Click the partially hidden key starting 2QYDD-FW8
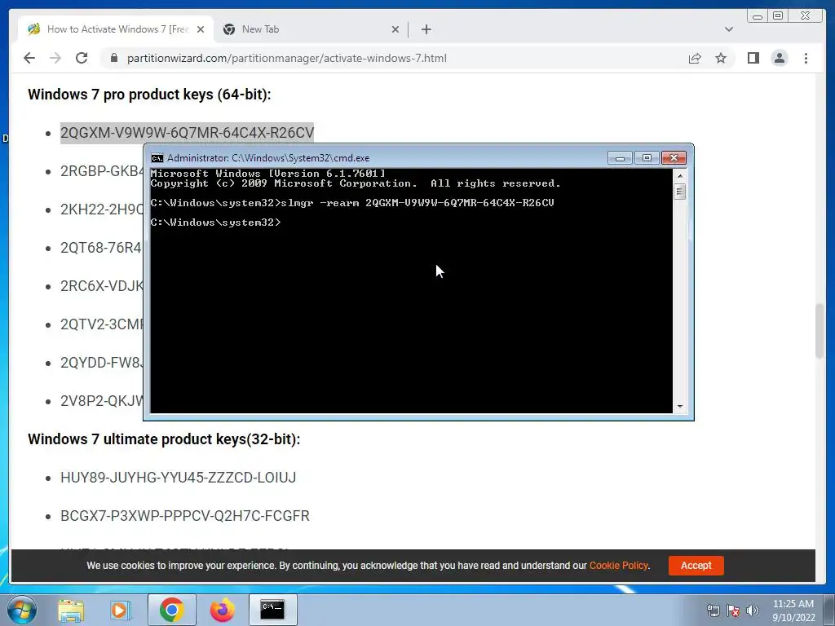Viewport: 835px width, 626px height. [102, 363]
